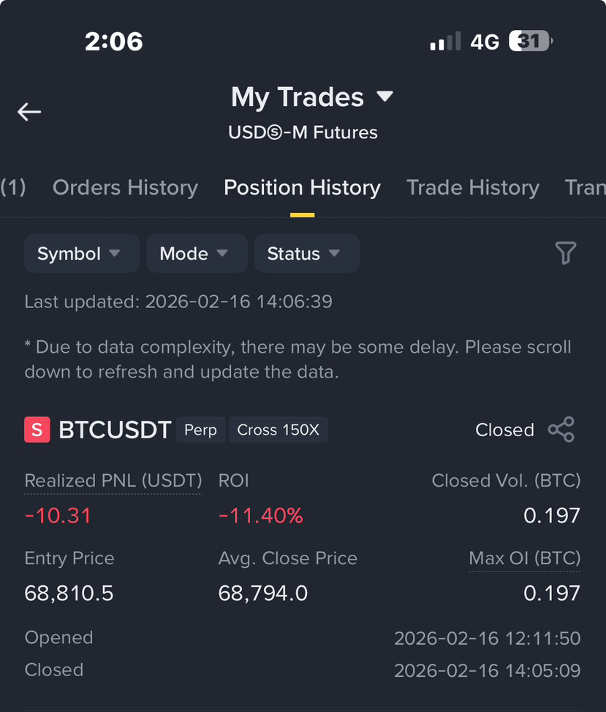Viewport: 606px width, 712px height.
Task: Tap the cellular signal bars
Action: [445, 41]
